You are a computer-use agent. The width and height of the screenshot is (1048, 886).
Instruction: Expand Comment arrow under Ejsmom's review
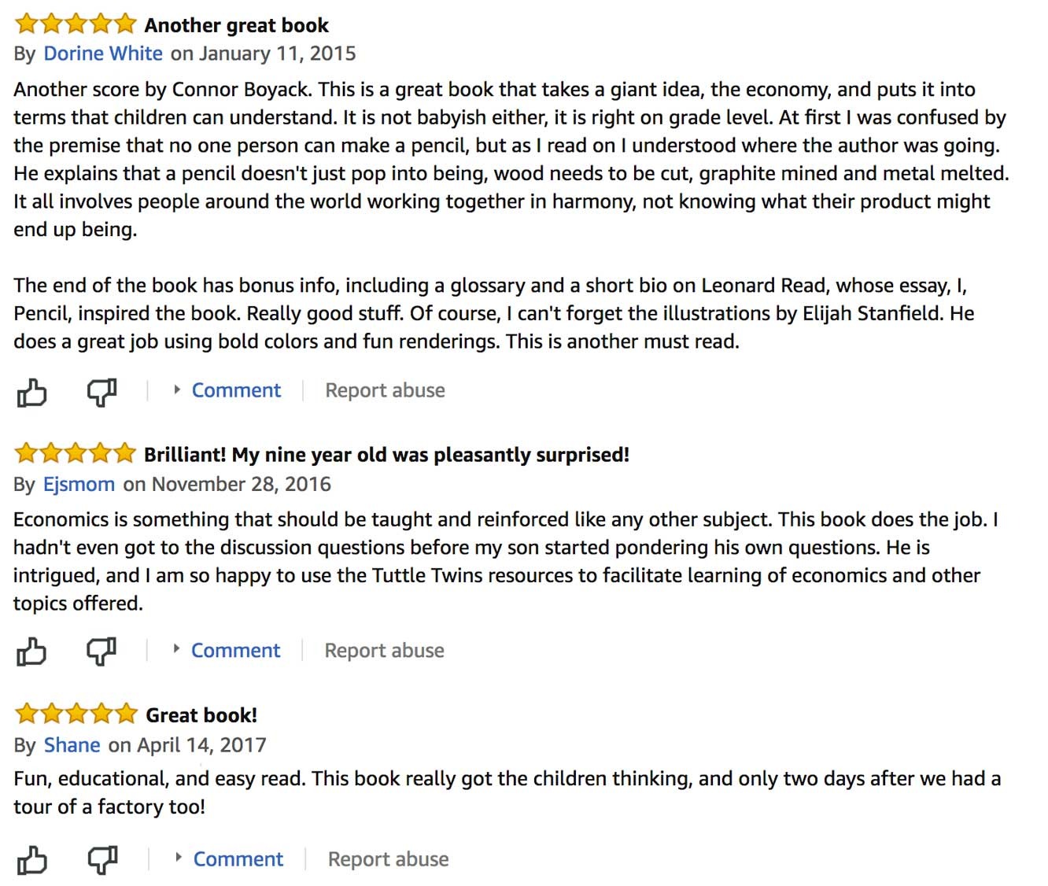click(x=176, y=649)
